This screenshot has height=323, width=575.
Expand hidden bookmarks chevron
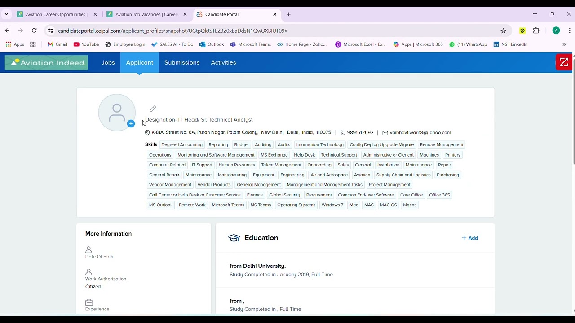click(564, 44)
